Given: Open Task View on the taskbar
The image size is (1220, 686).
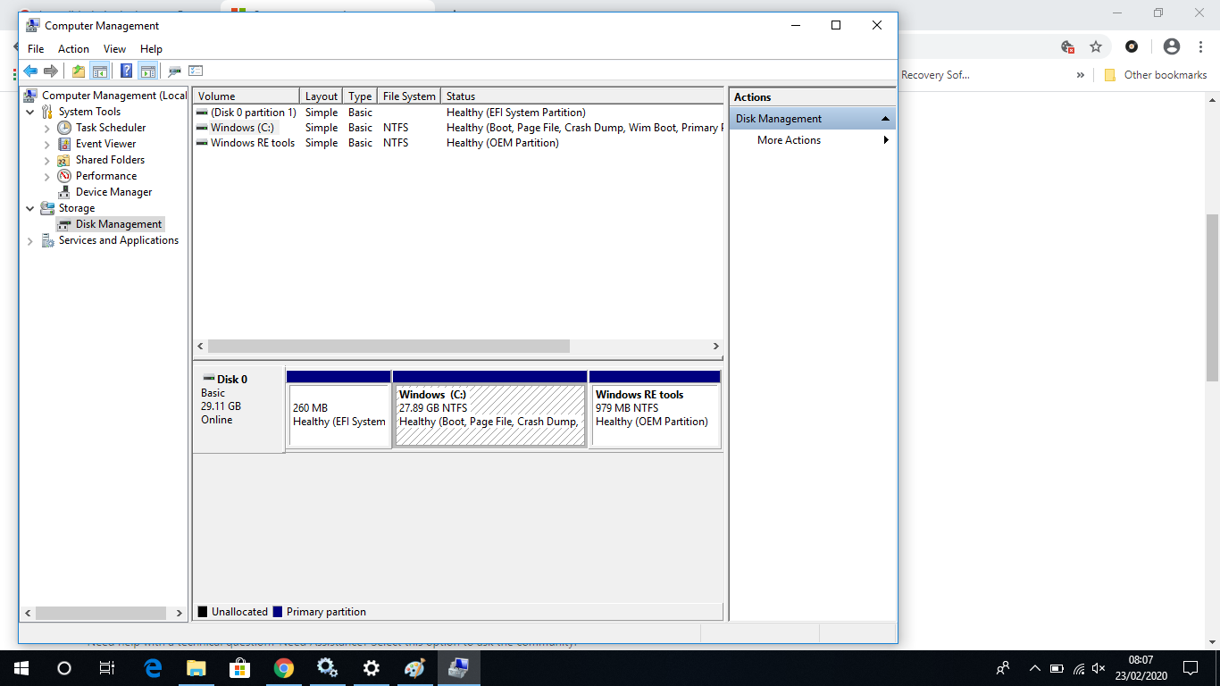Looking at the screenshot, I should tap(107, 668).
